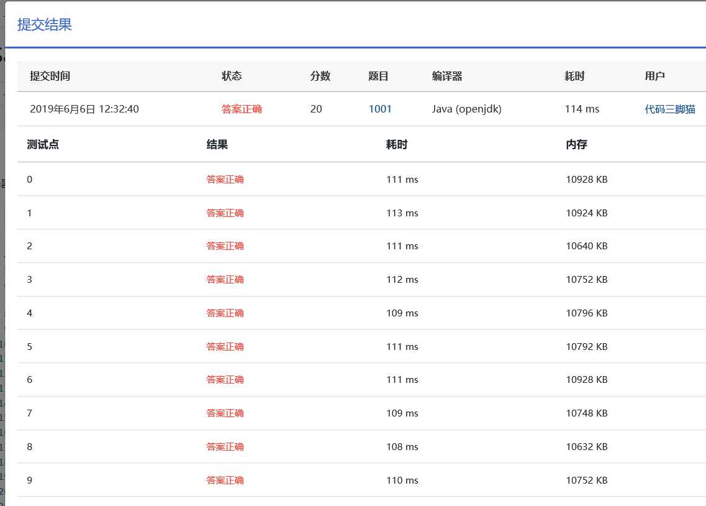Click the 113 ms time of test point 1
706x506 pixels.
pos(402,213)
